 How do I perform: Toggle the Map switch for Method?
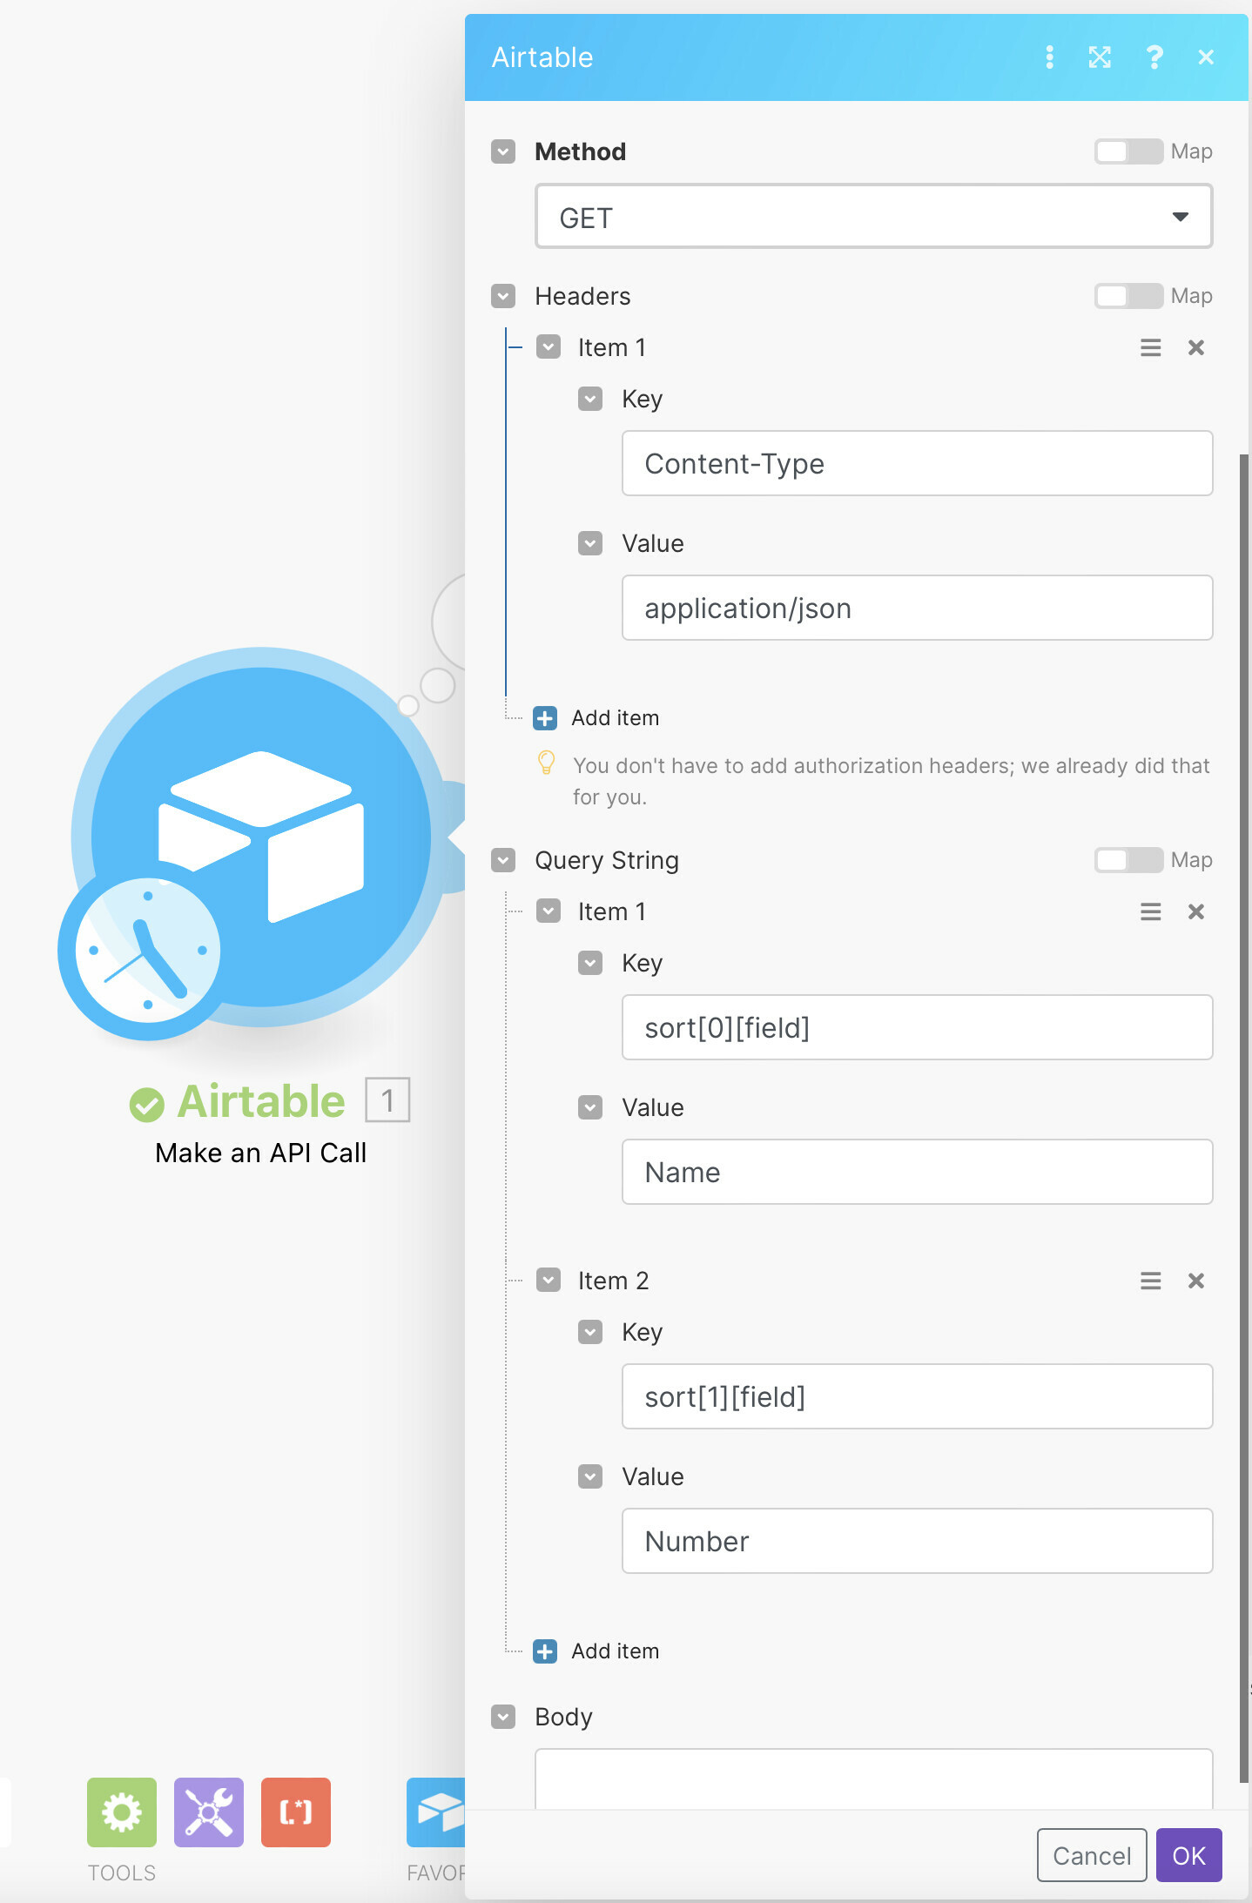1128,151
